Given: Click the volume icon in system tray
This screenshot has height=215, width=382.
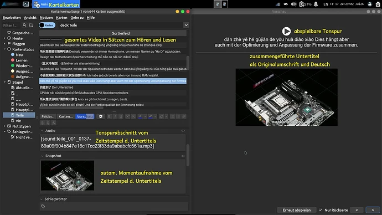Looking at the screenshot, I should pos(293,4).
